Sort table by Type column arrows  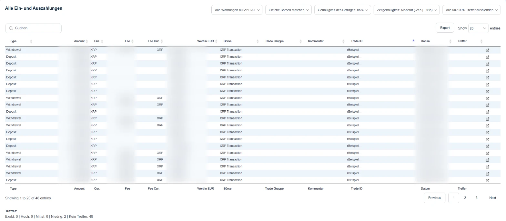(x=31, y=41)
